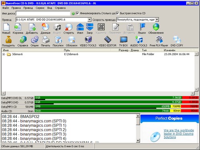Image resolution: width=200 pixels, height=150 pixels.
Task: Open the Справка toolbar icon
Action: click(x=23, y=40)
